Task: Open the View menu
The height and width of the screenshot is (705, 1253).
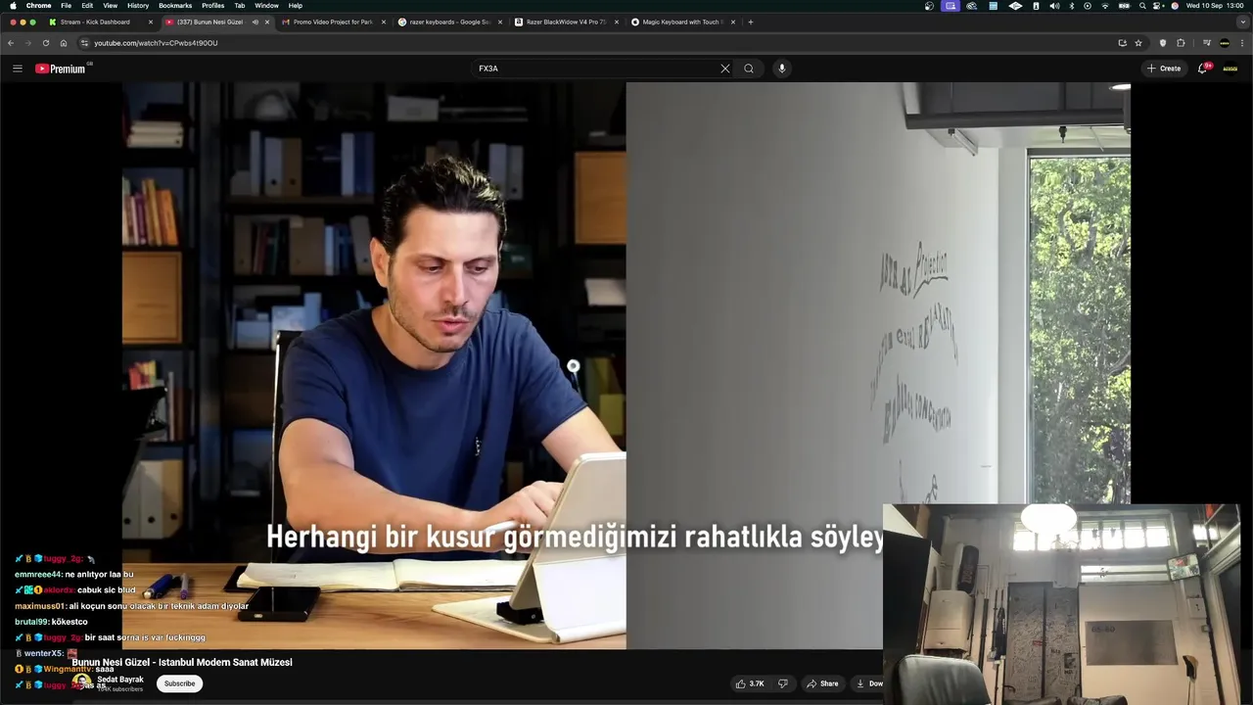Action: pyautogui.click(x=111, y=6)
